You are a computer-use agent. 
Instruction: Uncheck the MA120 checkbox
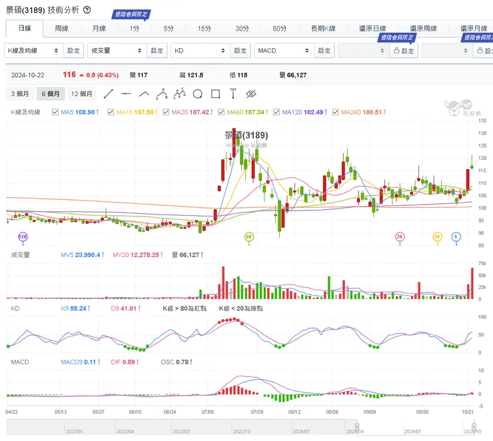[x=276, y=112]
